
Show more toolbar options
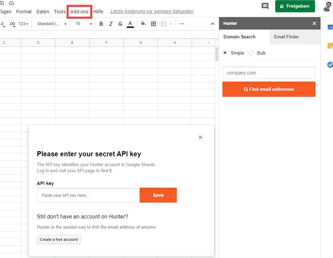(182, 24)
